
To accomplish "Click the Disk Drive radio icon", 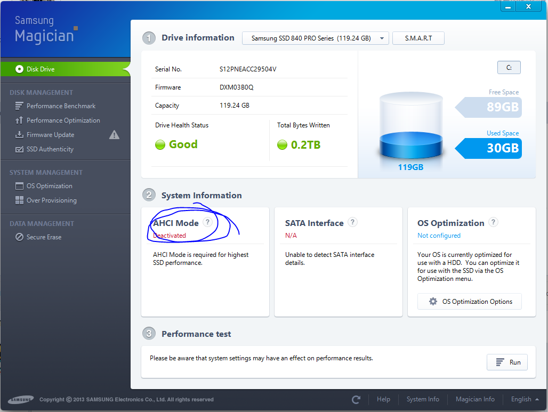I will click(19, 69).
